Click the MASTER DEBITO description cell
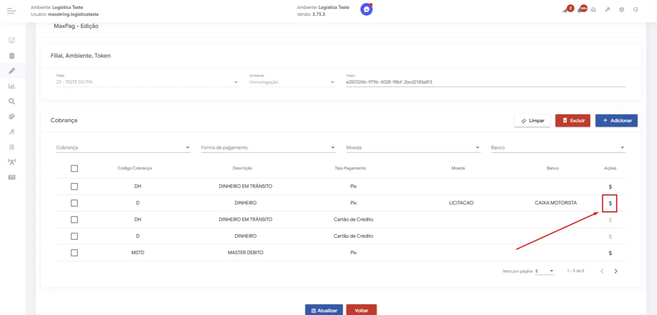This screenshot has width=657, height=315. [246, 252]
